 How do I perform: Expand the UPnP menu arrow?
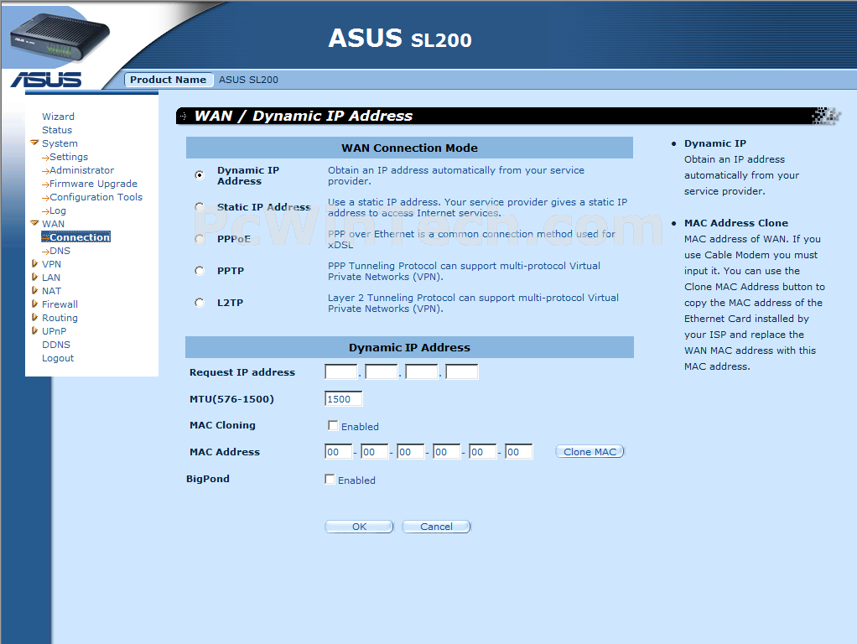(34, 330)
